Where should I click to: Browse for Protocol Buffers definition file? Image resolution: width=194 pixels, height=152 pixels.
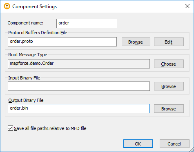point(136,42)
